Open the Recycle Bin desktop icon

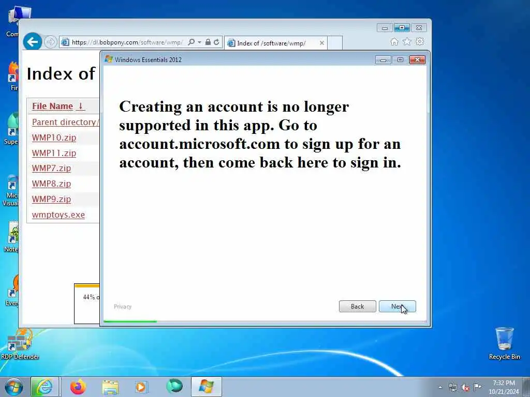504,344
